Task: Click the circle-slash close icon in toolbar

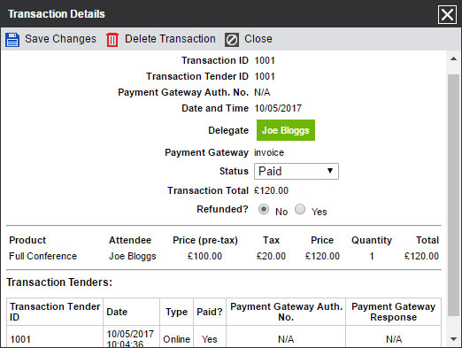Action: 232,40
